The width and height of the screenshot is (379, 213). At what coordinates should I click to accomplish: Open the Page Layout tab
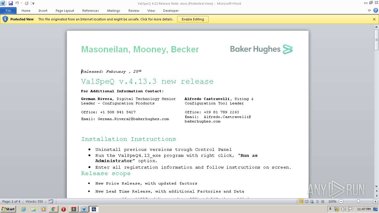pos(65,11)
